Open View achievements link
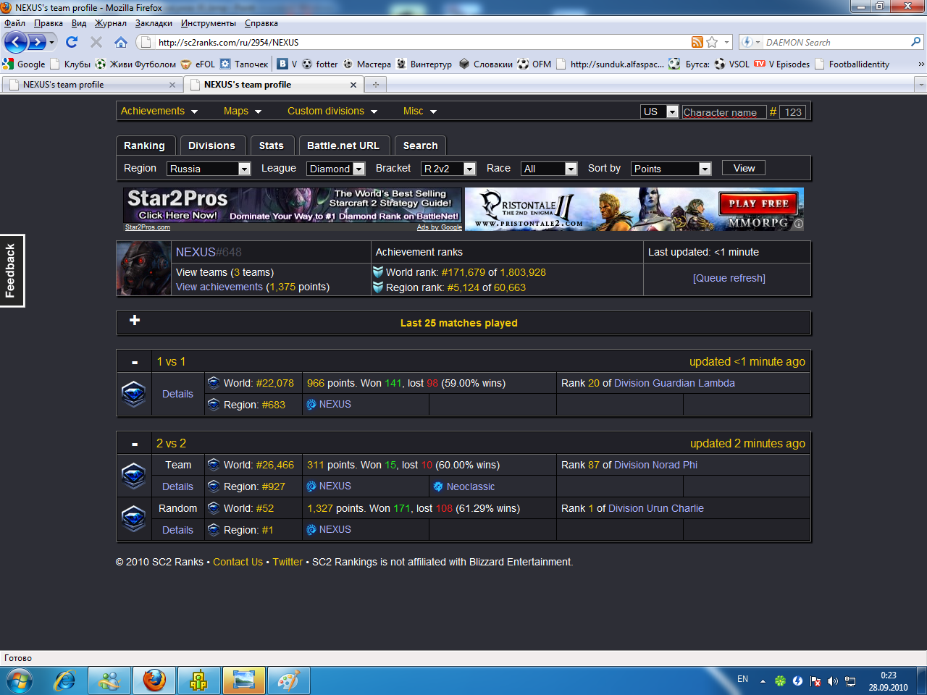This screenshot has width=927, height=695. 219,287
